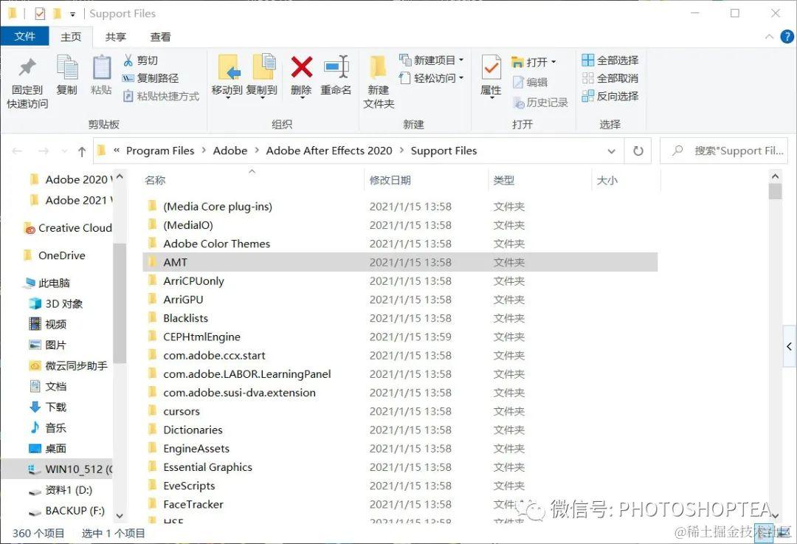Select the AMT folder row
This screenshot has width=797, height=544.
point(399,262)
